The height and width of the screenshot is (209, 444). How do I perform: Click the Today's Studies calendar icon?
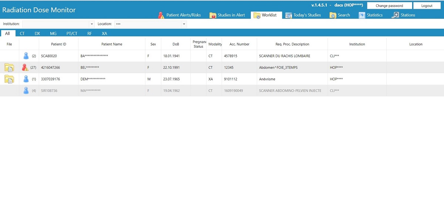[x=289, y=15]
